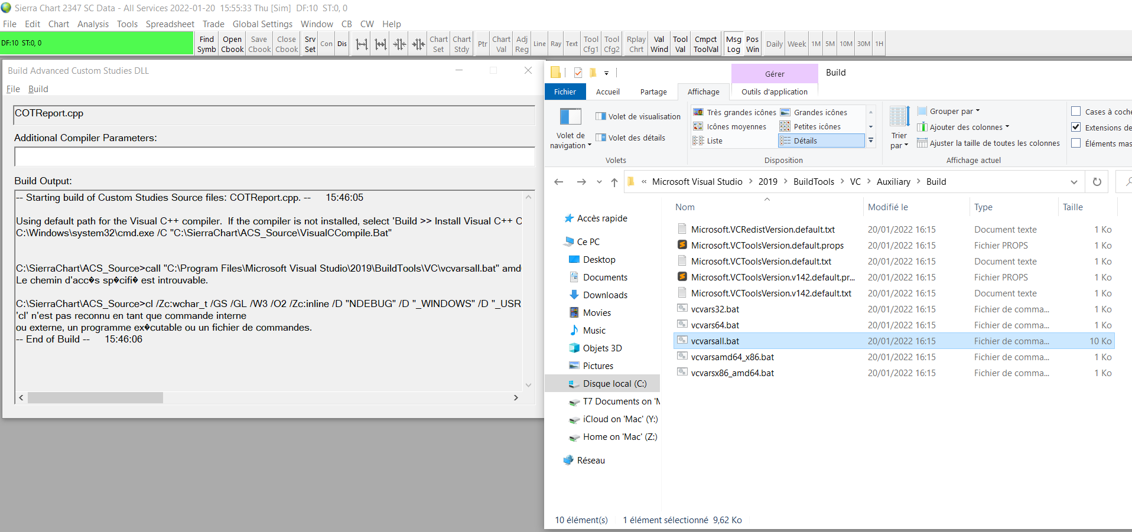
Task: Open the Volet de navigation dropdown
Action: point(571,129)
